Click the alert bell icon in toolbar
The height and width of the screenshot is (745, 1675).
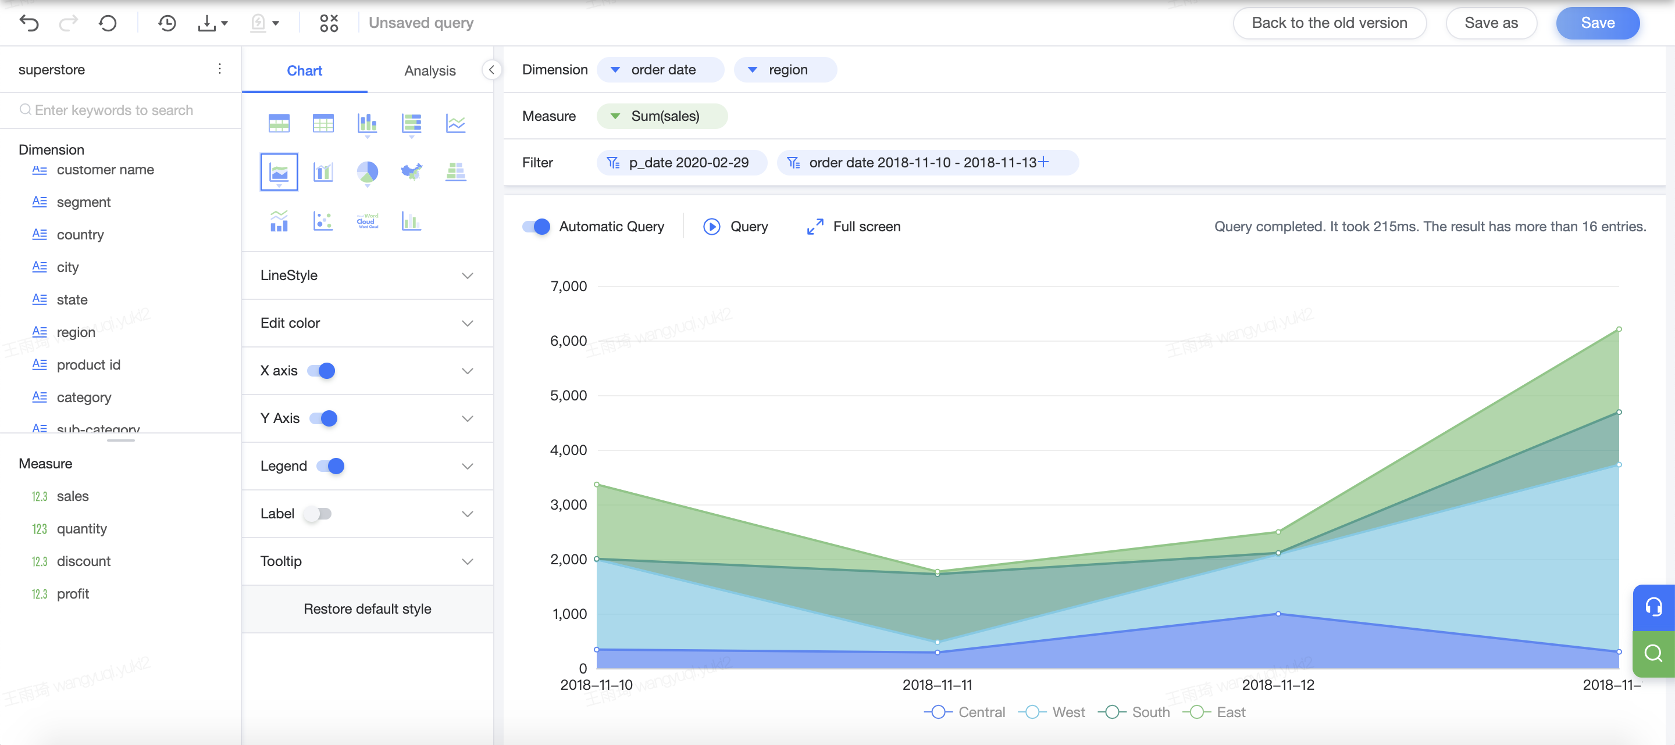point(258,23)
